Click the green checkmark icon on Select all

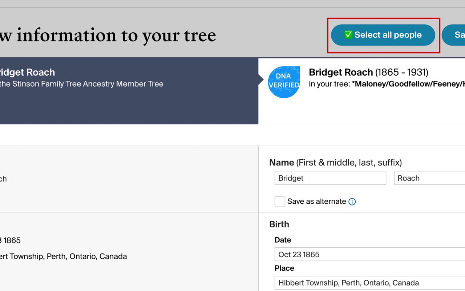point(348,35)
